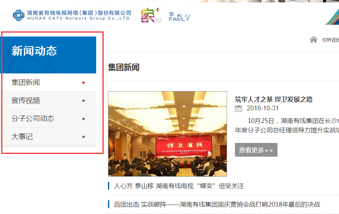Image resolution: width=339 pixels, height=214 pixels.
Task: Click the colorful 家+ TV logo
Action: point(151,15)
